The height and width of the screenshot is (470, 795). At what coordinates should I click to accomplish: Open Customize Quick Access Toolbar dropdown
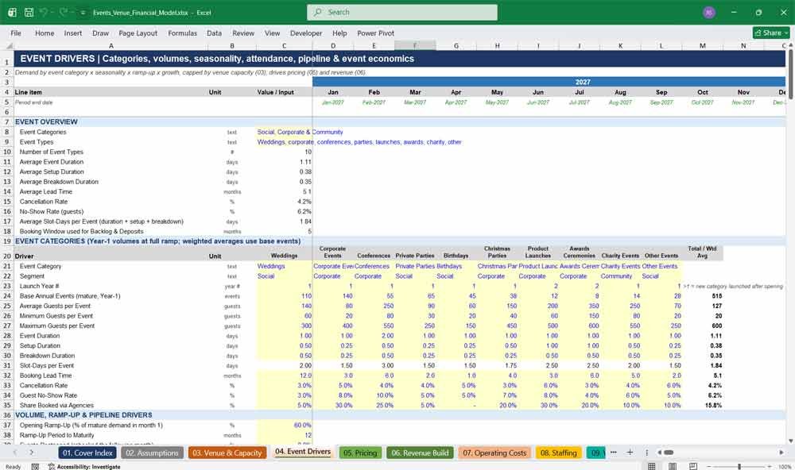(x=83, y=13)
